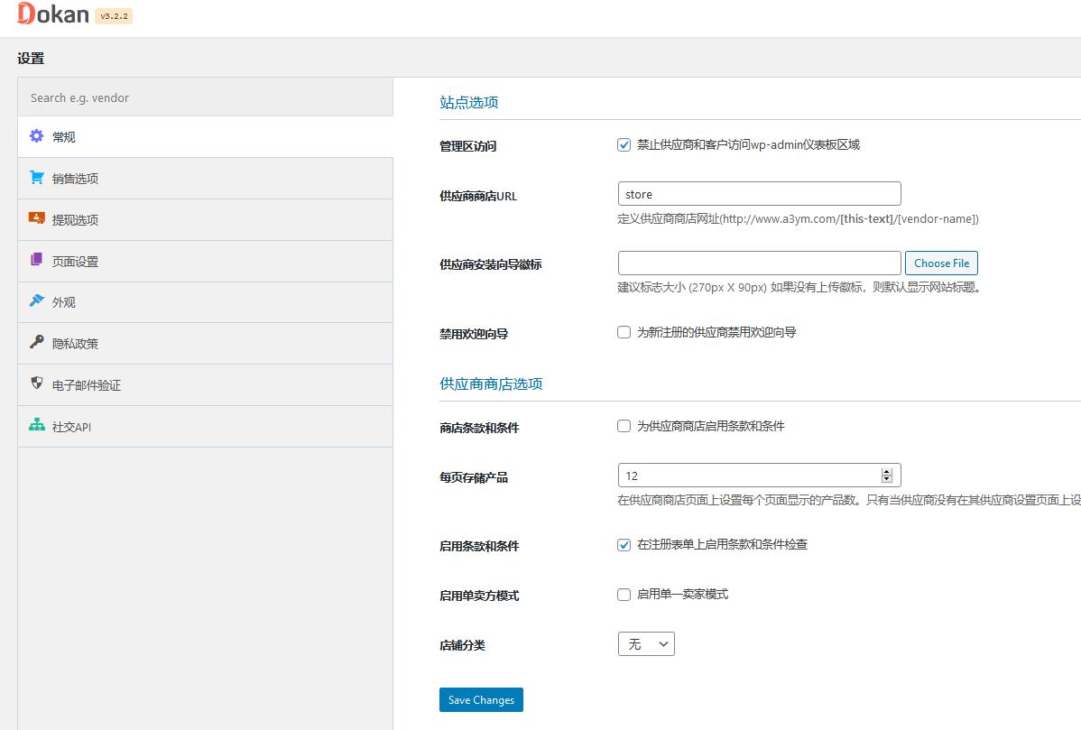This screenshot has width=1081, height=730.
Task: Decrease 每页存储产品 value with down arrow
Action: (887, 479)
